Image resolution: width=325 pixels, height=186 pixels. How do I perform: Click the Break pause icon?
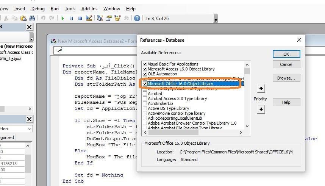(x=71, y=19)
